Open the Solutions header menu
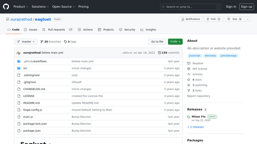Viewport: 257px width, 144px height. point(40,7)
